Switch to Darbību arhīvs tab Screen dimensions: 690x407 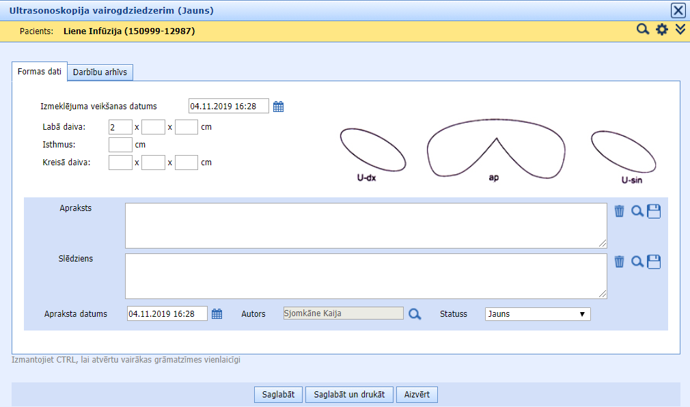101,72
